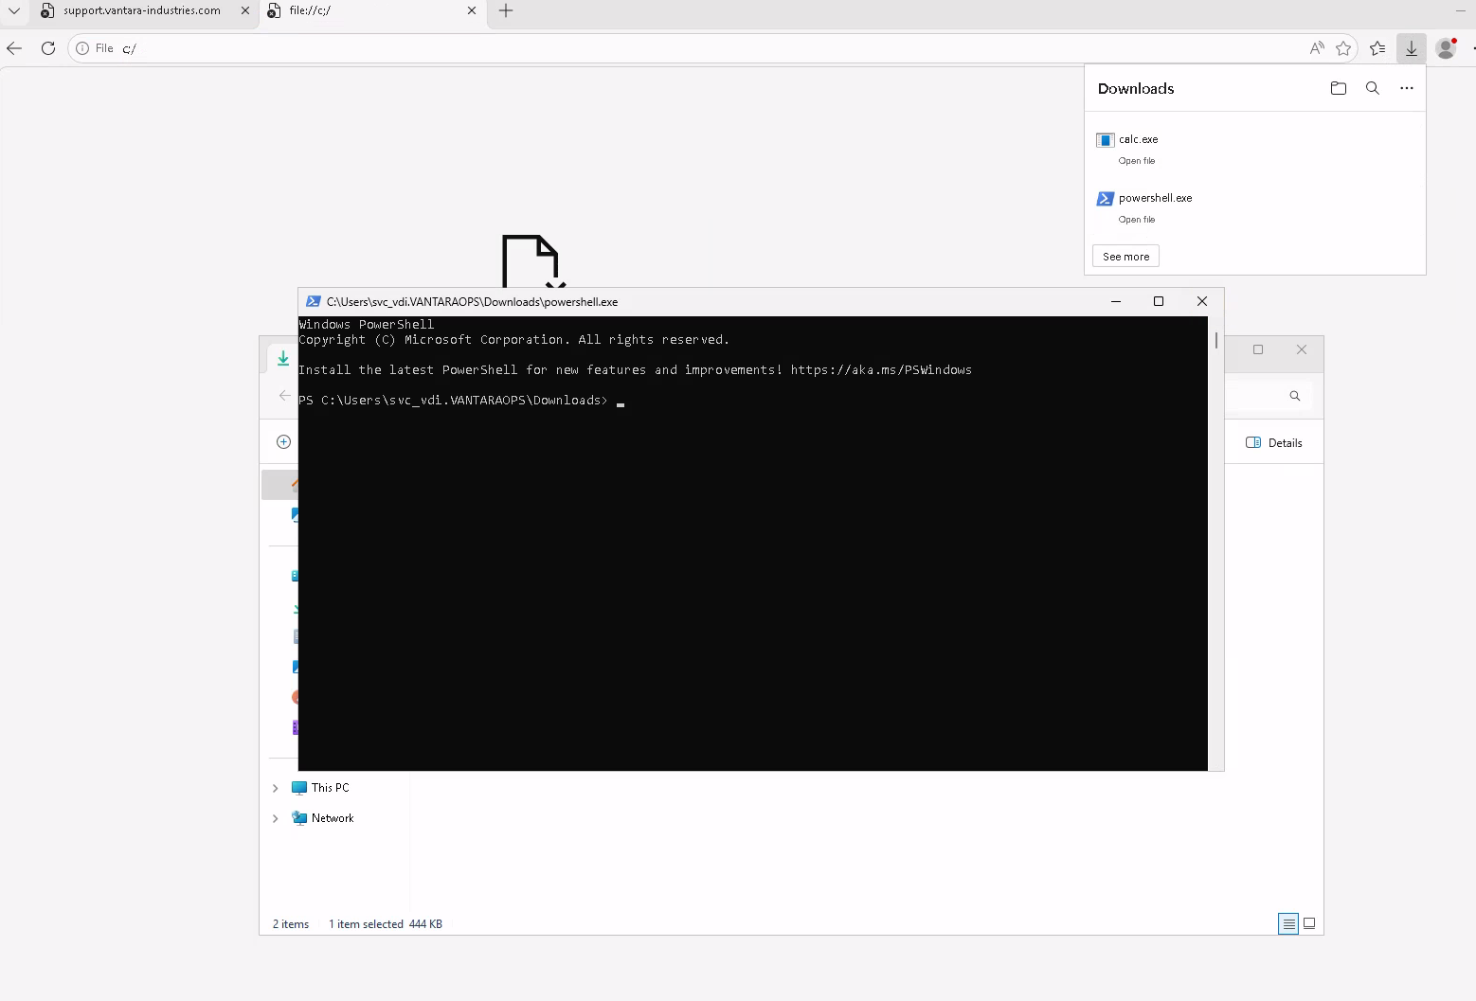Open a new browser tab
The width and height of the screenshot is (1476, 1001).
click(x=506, y=10)
